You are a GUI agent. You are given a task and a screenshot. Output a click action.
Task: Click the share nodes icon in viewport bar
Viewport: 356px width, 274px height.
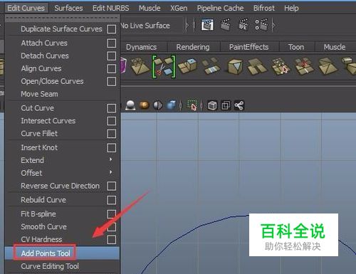pyautogui.click(x=239, y=105)
